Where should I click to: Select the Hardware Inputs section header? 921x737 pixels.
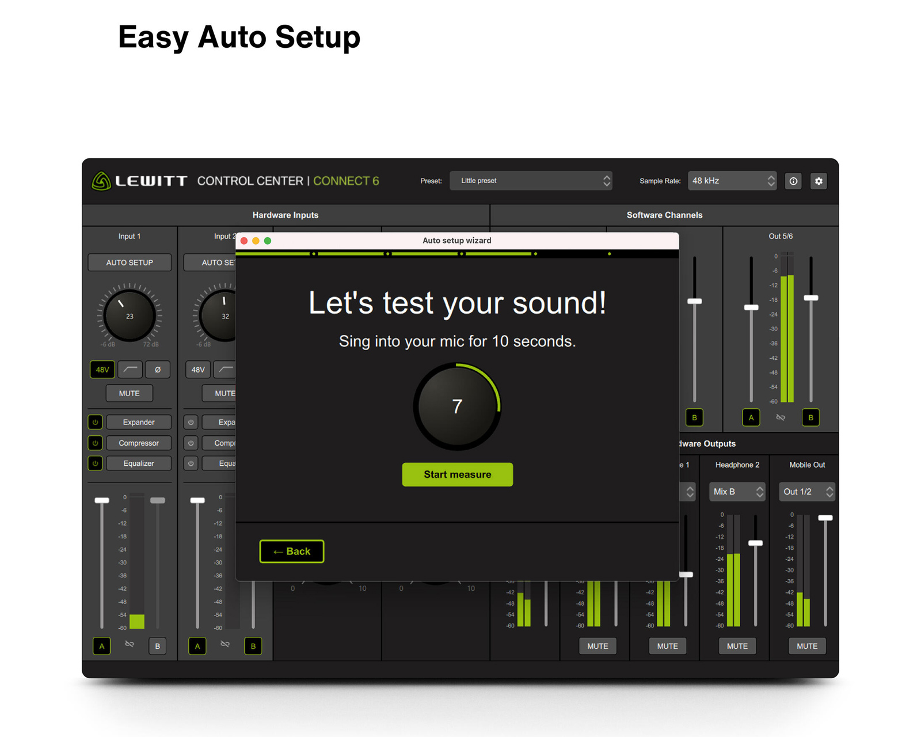point(286,215)
